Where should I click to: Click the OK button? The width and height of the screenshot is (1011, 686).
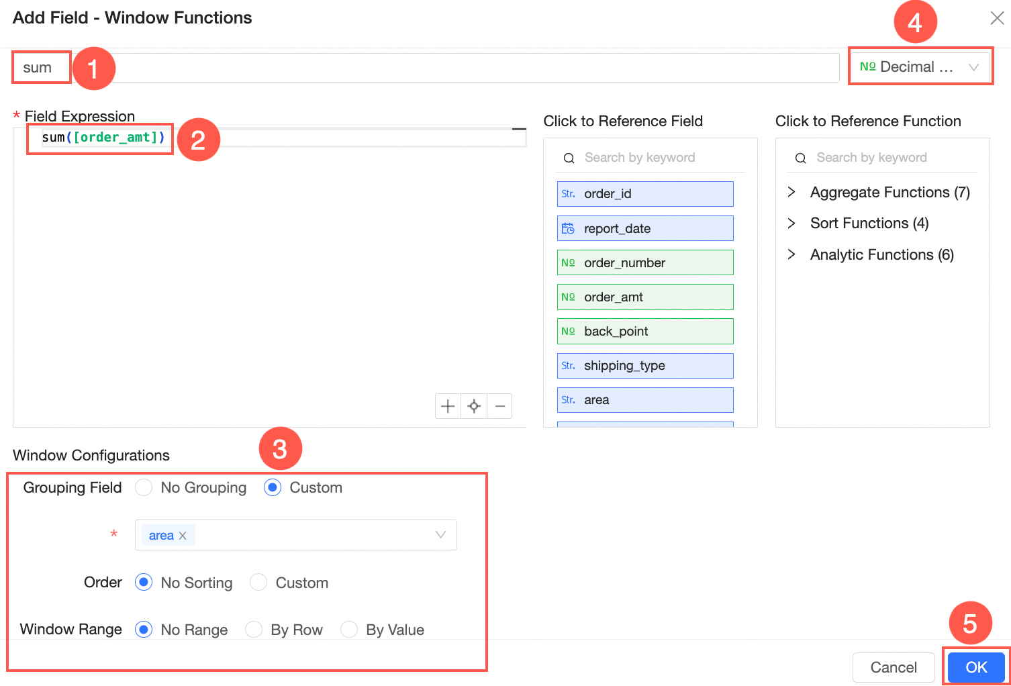tap(976, 667)
